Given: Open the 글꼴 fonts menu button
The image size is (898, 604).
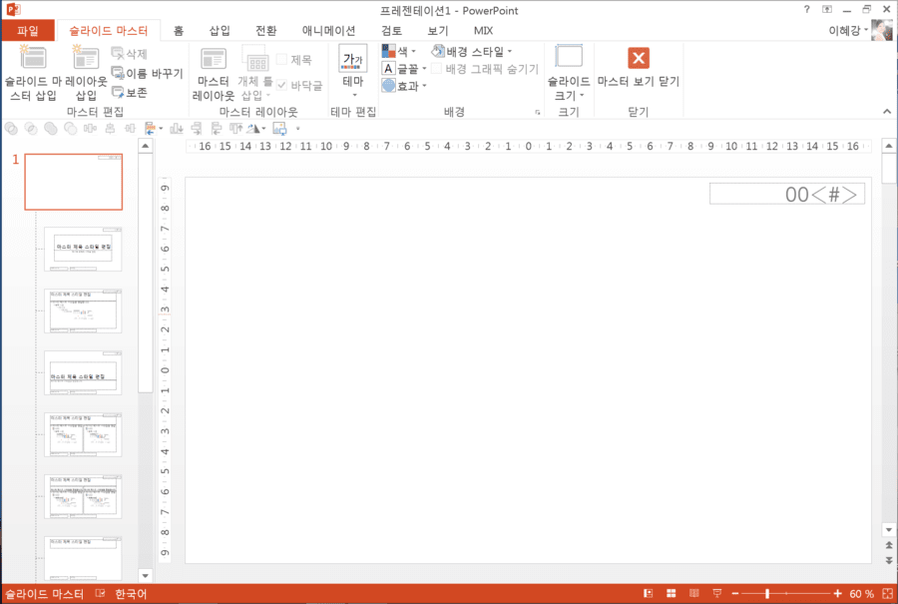Looking at the screenshot, I should tap(404, 69).
